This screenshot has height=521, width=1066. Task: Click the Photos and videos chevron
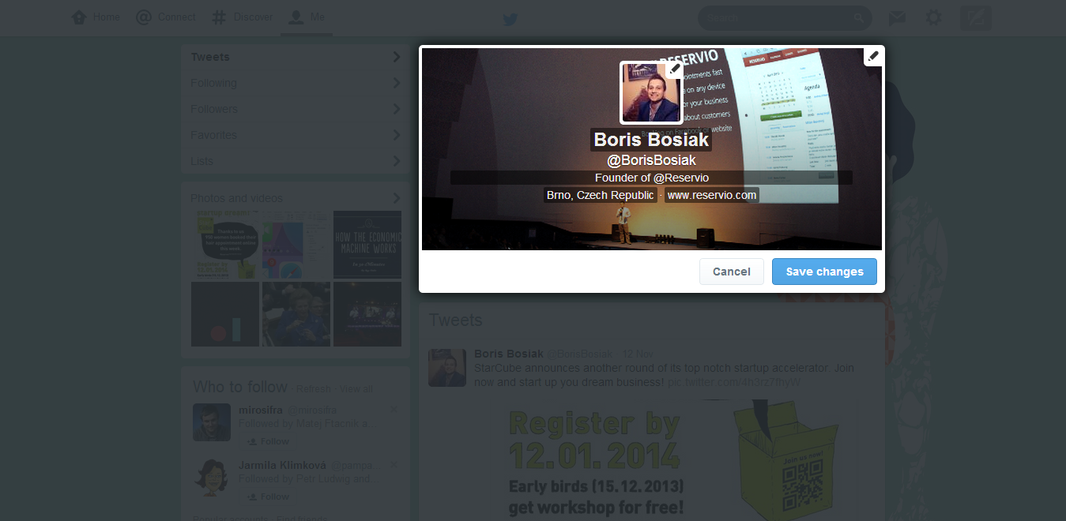397,198
